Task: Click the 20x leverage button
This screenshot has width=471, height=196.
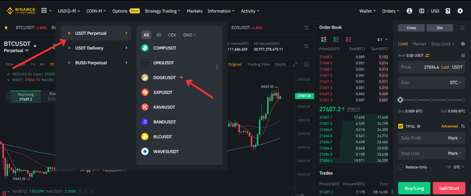Action: pos(440,28)
